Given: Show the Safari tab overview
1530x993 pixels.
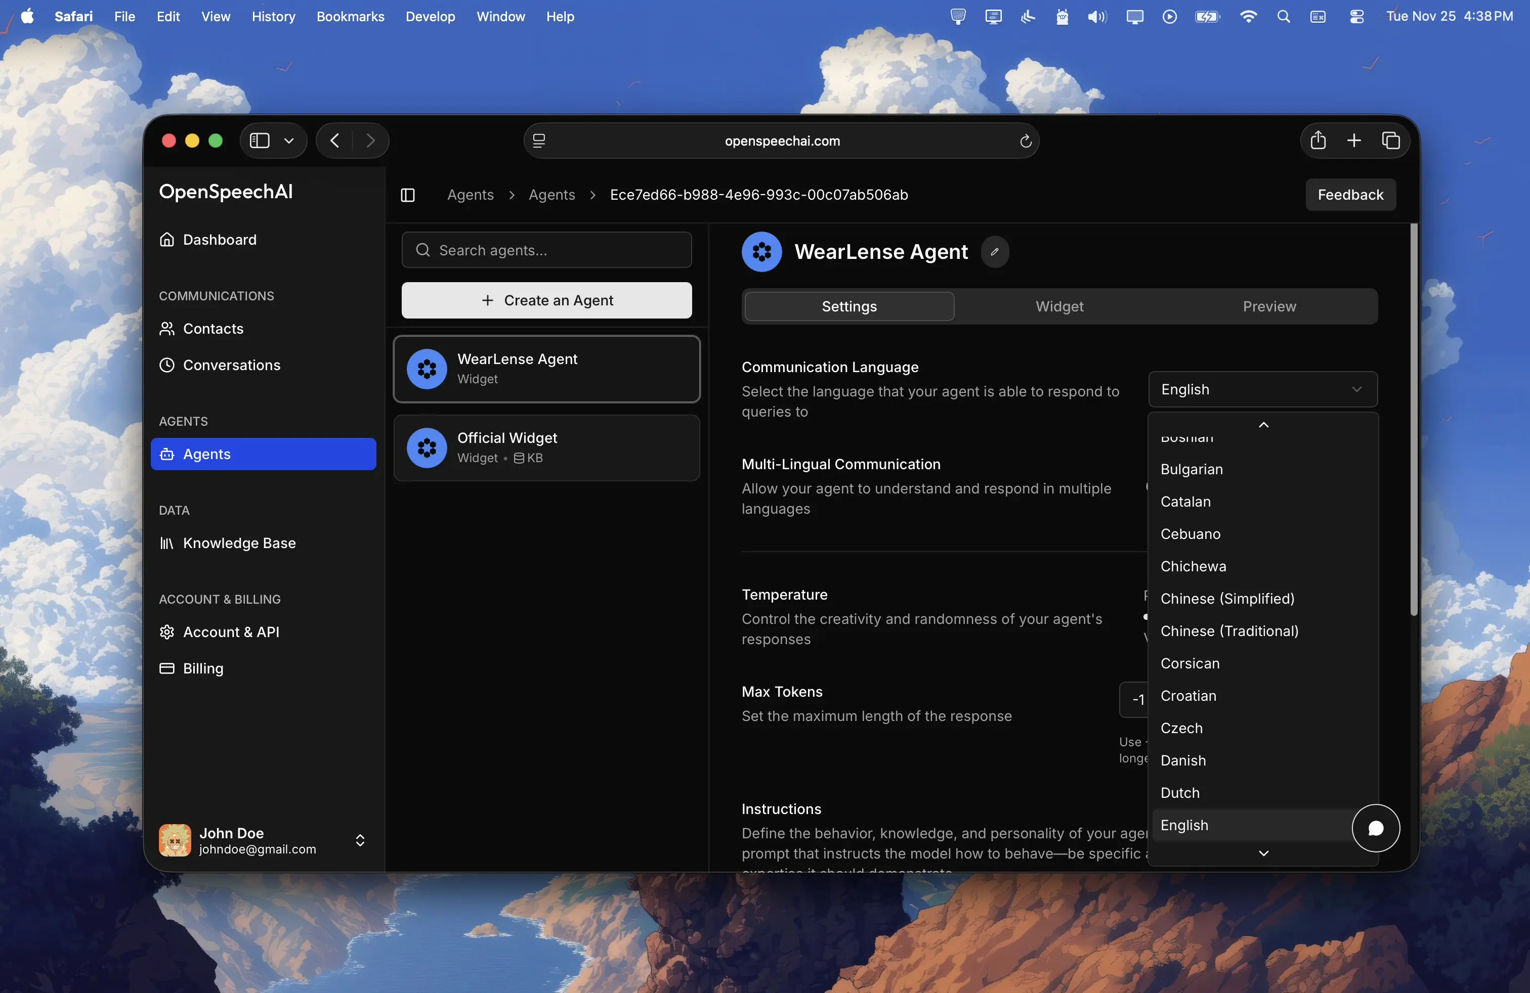Looking at the screenshot, I should (1390, 141).
